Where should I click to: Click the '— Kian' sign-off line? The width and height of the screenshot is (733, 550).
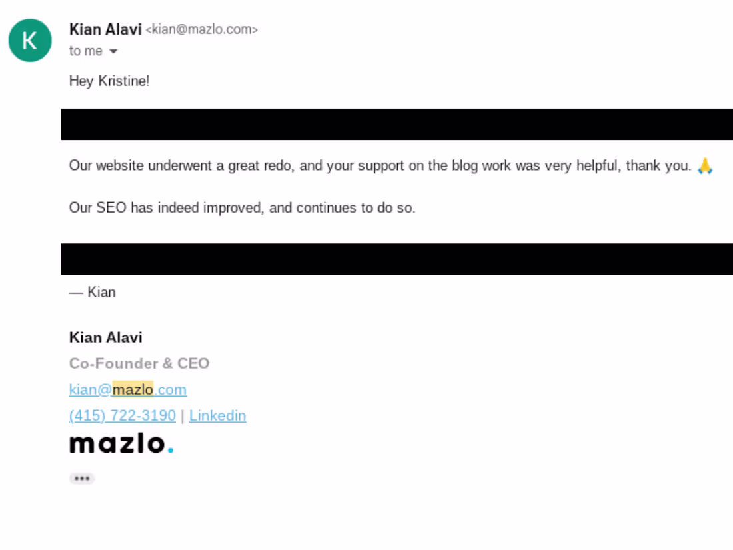point(93,292)
